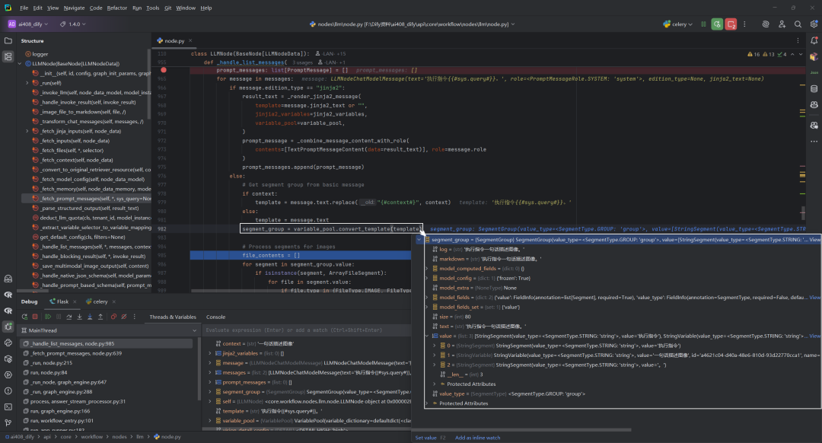Open the Notifications bell icon
822x443 pixels.
(814, 40)
